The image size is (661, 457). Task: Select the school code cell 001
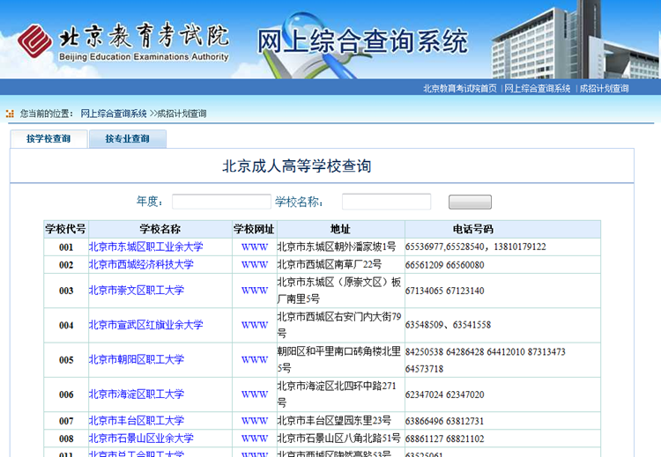(x=66, y=247)
